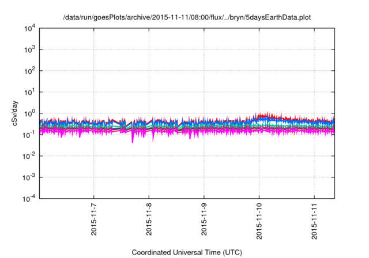Select the 2015-11-8 date label

(149, 219)
